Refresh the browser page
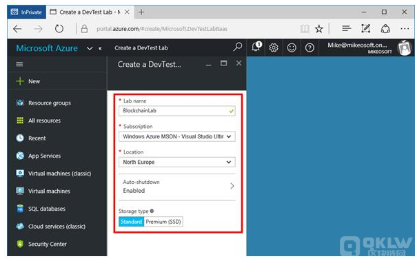This screenshot has width=415, height=261. click(59, 28)
